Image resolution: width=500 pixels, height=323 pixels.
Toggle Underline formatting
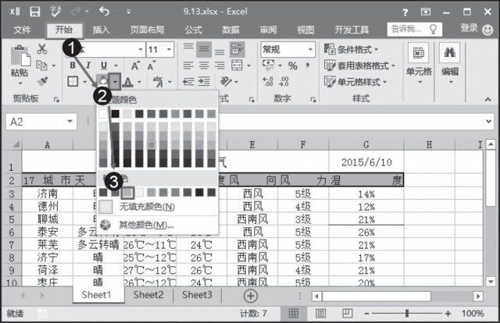tap(104, 66)
